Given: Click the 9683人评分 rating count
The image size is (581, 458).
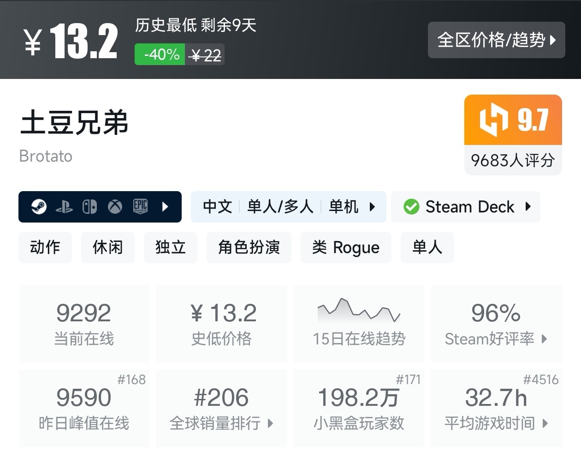Looking at the screenshot, I should tap(512, 160).
